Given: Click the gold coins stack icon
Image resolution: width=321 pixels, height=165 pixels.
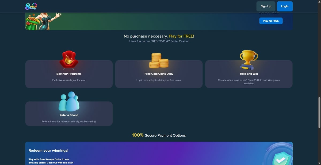Looking at the screenshot, I should [x=159, y=61].
